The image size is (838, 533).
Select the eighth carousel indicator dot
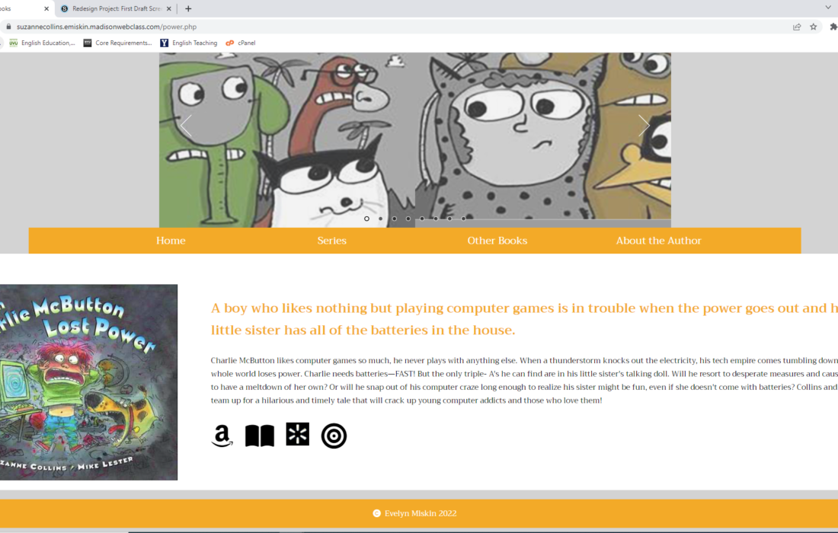point(463,219)
